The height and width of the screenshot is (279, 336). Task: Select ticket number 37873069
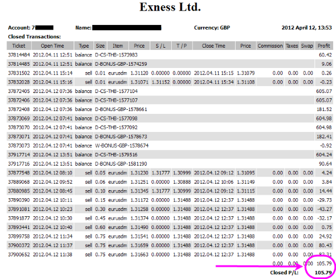pyautogui.click(x=19, y=118)
